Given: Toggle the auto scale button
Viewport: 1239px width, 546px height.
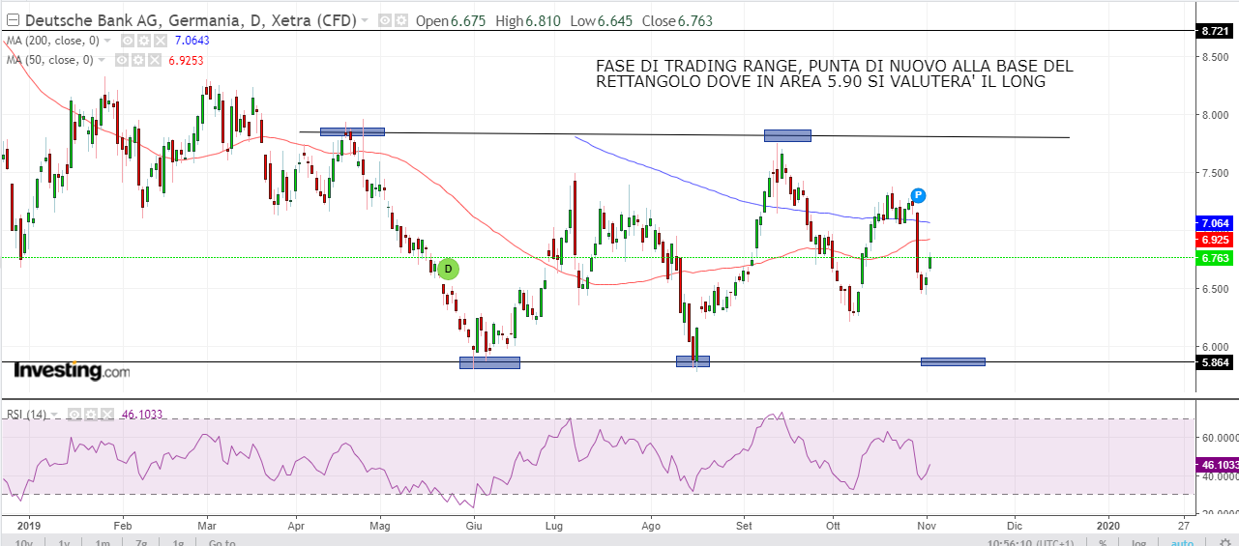Looking at the screenshot, I should (x=1182, y=541).
